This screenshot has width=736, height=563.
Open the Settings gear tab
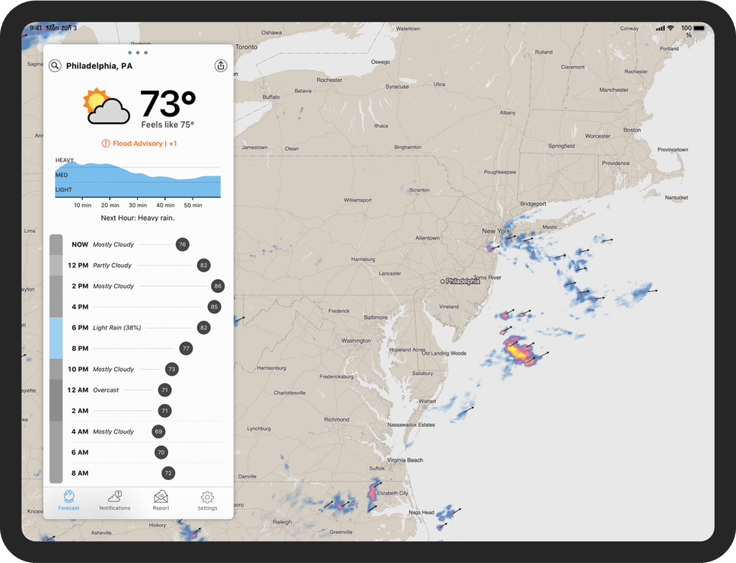(x=207, y=500)
